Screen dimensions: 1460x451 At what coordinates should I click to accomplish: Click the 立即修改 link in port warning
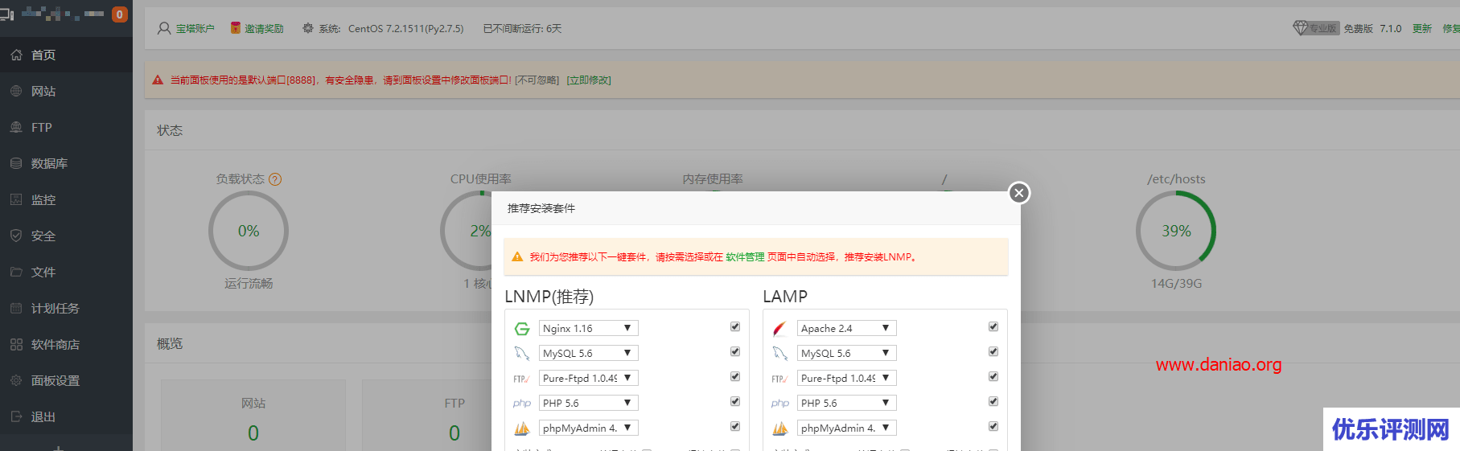(x=589, y=80)
